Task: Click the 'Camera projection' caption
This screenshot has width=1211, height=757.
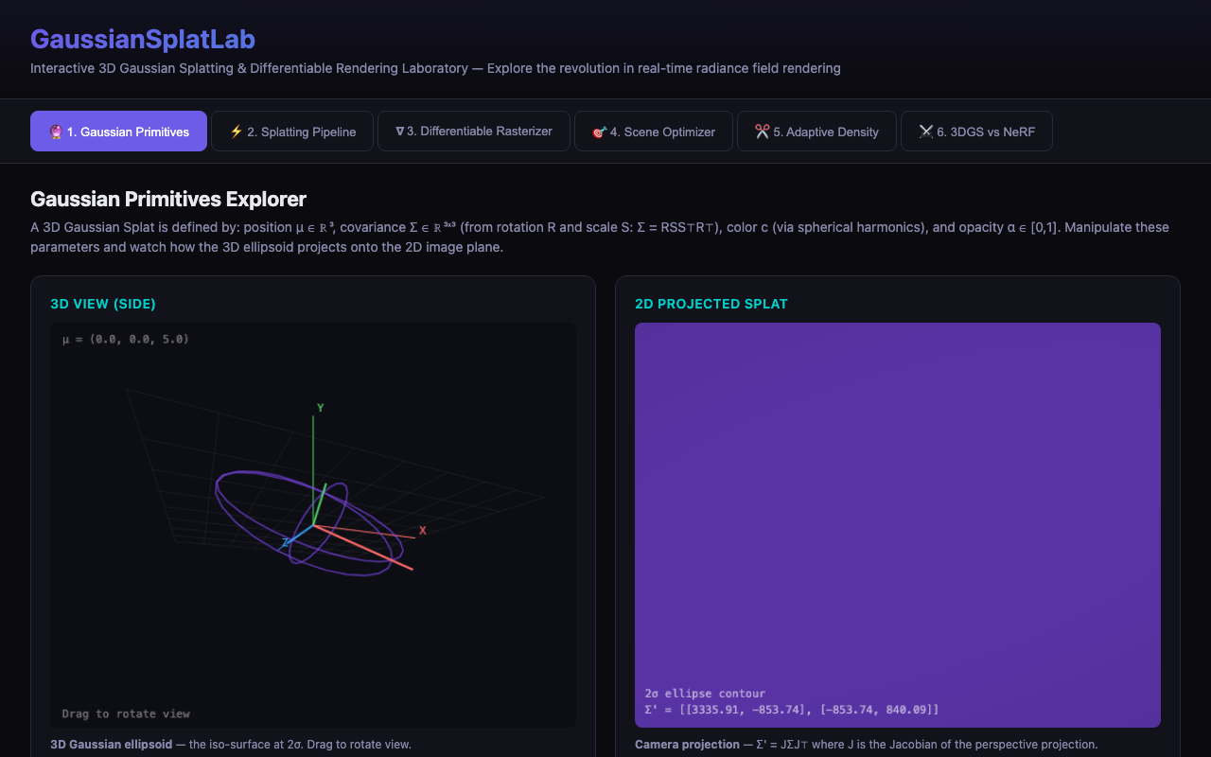Action: (867, 745)
